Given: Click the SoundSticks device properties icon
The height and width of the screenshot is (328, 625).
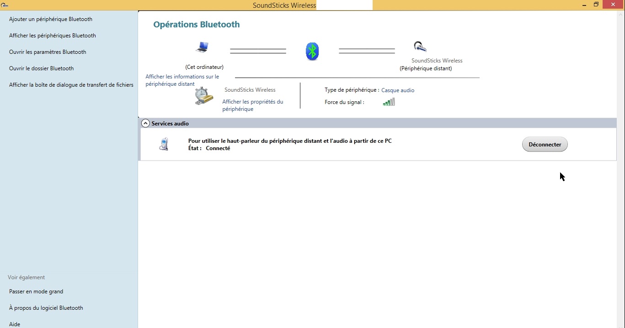Looking at the screenshot, I should click(x=203, y=97).
